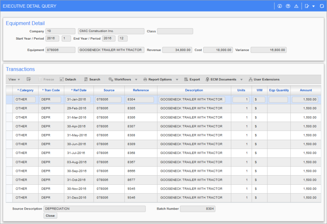Click the Ref Date field 31-Jan-2016
The width and height of the screenshot is (327, 224).
pyautogui.click(x=78, y=100)
